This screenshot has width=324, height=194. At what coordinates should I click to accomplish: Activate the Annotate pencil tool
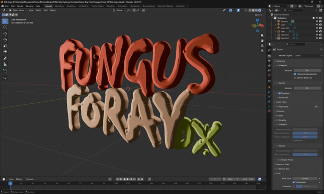tap(5, 58)
